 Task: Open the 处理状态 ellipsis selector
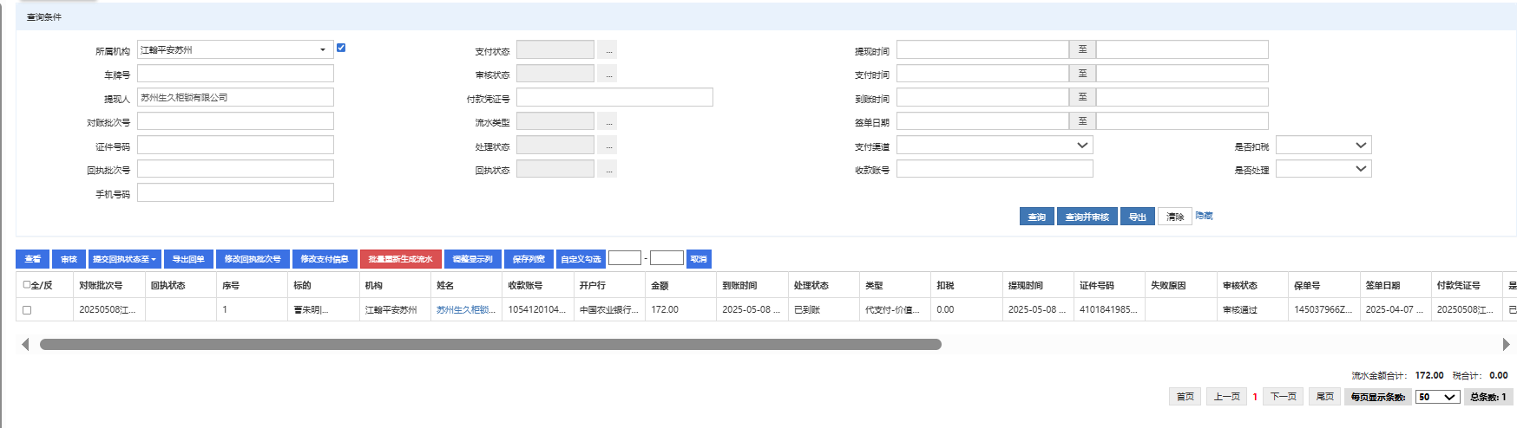click(x=609, y=146)
